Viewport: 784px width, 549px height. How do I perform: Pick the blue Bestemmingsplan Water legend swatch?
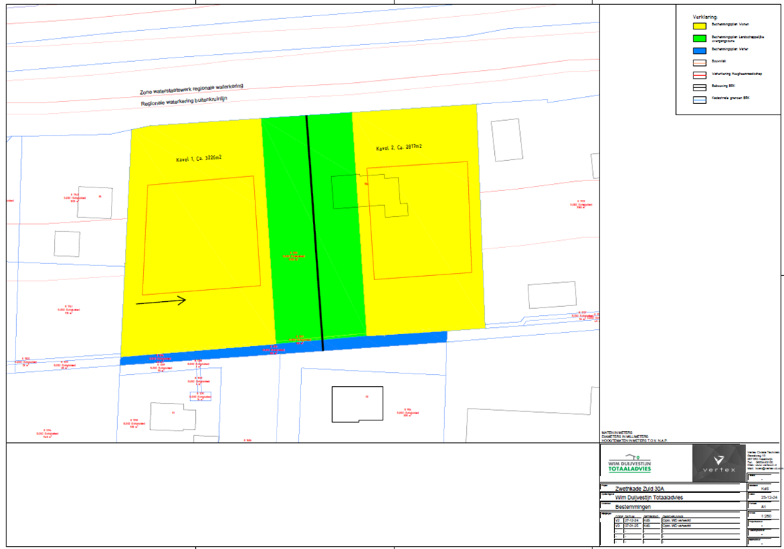click(x=699, y=50)
